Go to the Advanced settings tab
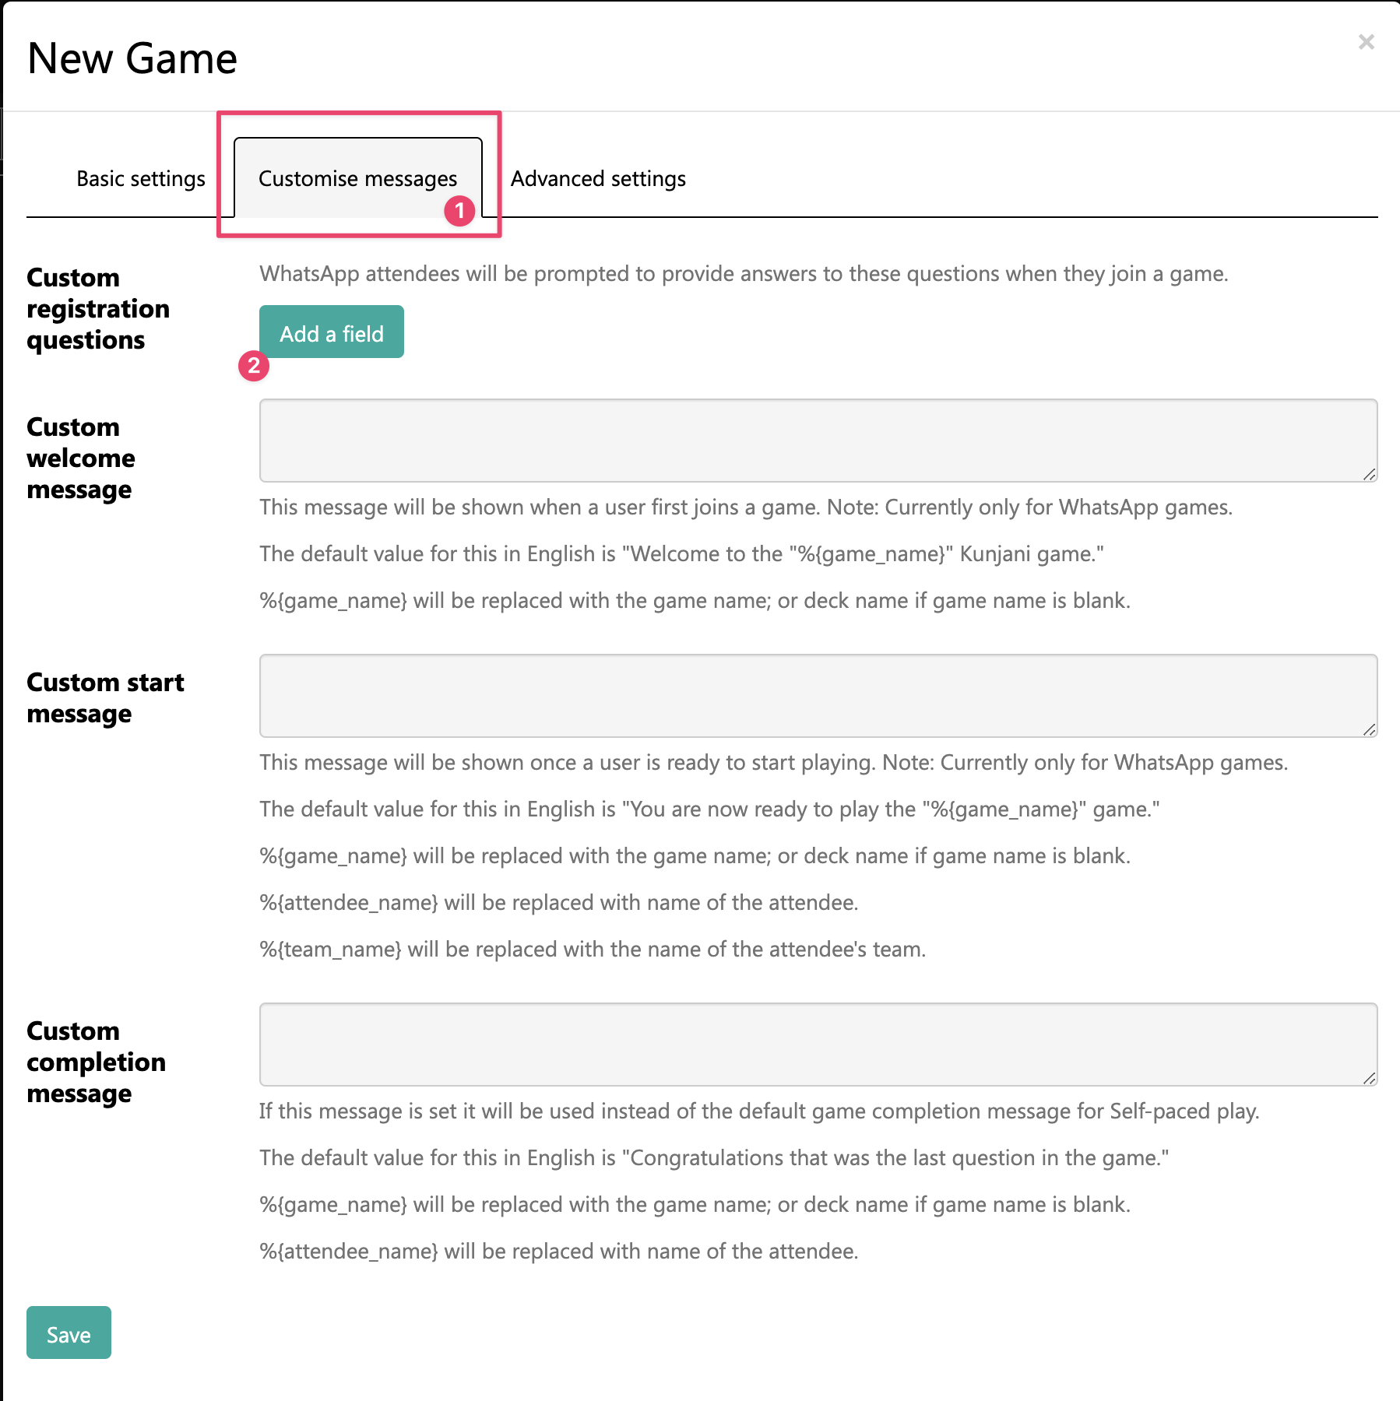The width and height of the screenshot is (1400, 1401). point(598,178)
